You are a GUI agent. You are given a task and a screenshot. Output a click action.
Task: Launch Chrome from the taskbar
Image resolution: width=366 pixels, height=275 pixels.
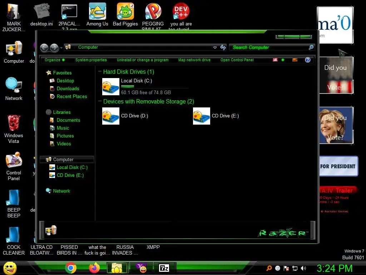(x=71, y=268)
